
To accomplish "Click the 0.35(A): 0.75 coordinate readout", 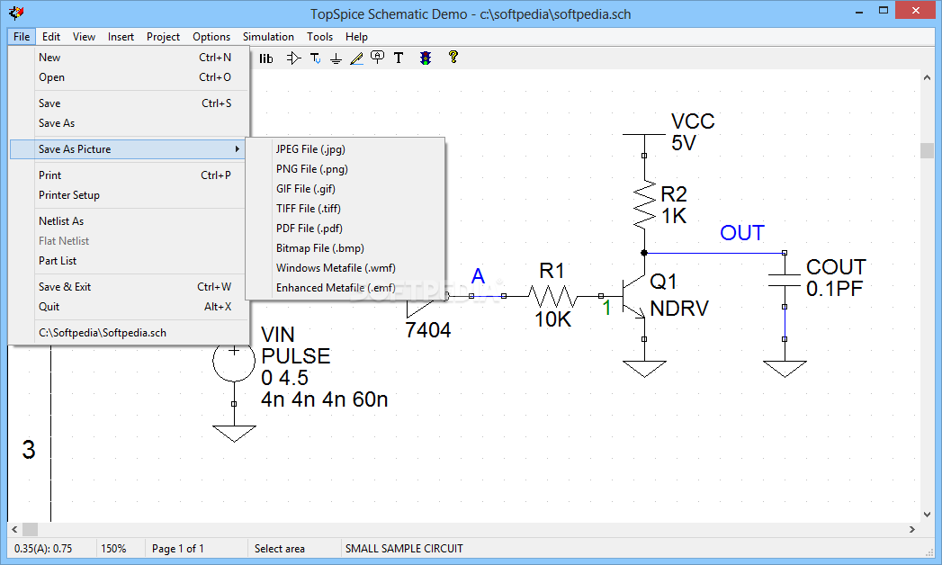I will click(x=43, y=549).
